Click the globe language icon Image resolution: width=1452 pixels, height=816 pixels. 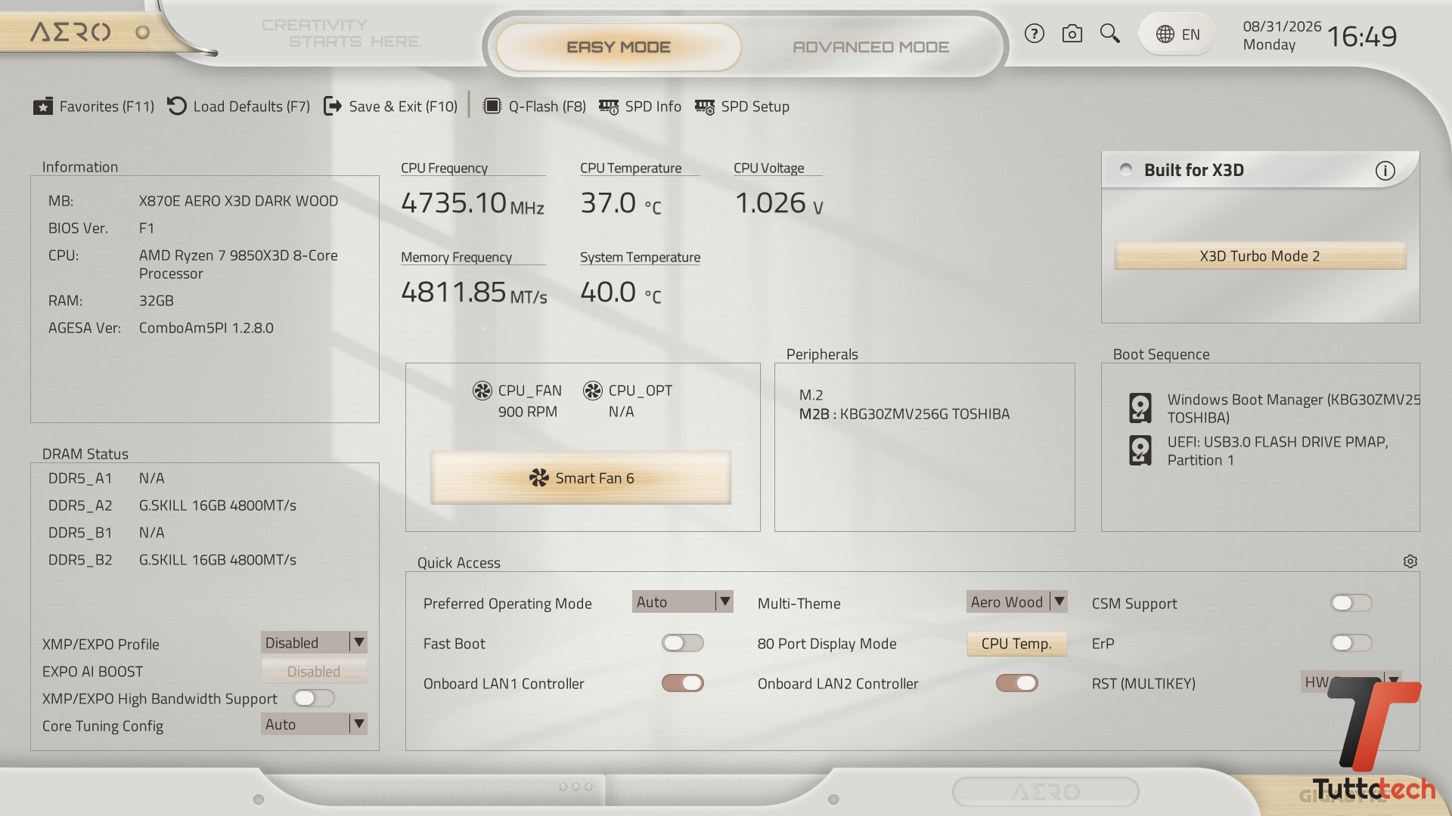point(1165,34)
